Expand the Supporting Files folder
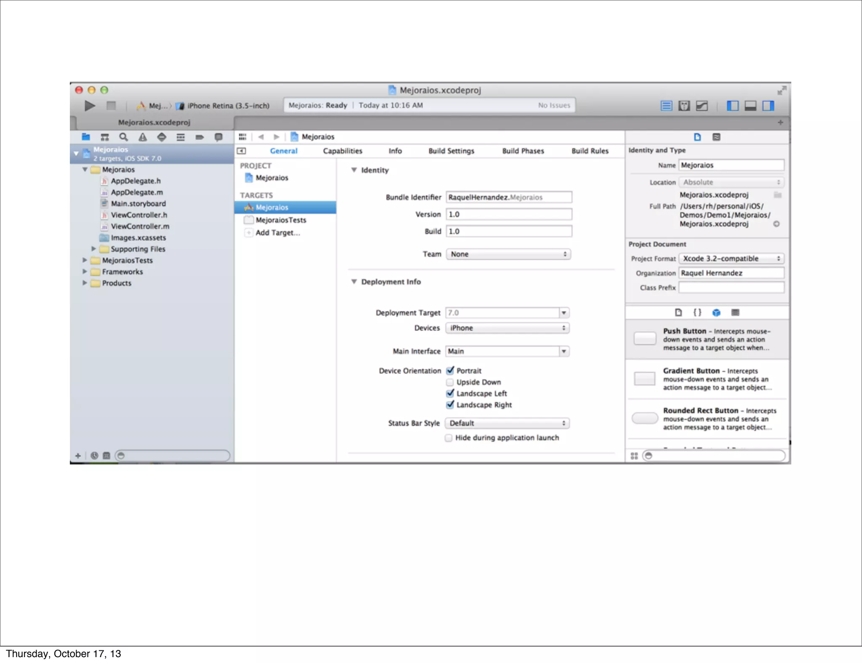Screen dimensions: 862x663 94,249
